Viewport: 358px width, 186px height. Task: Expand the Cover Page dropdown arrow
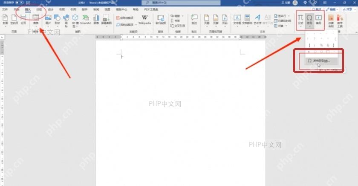pyautogui.click(x=5, y=26)
